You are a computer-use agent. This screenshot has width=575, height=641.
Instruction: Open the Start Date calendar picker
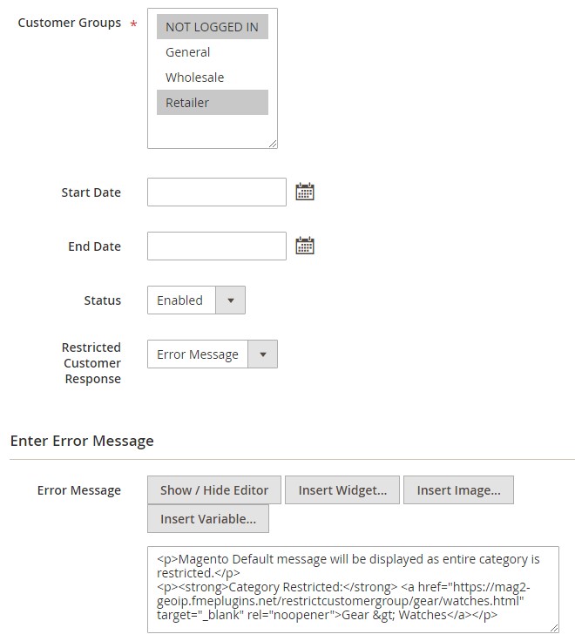(x=304, y=192)
